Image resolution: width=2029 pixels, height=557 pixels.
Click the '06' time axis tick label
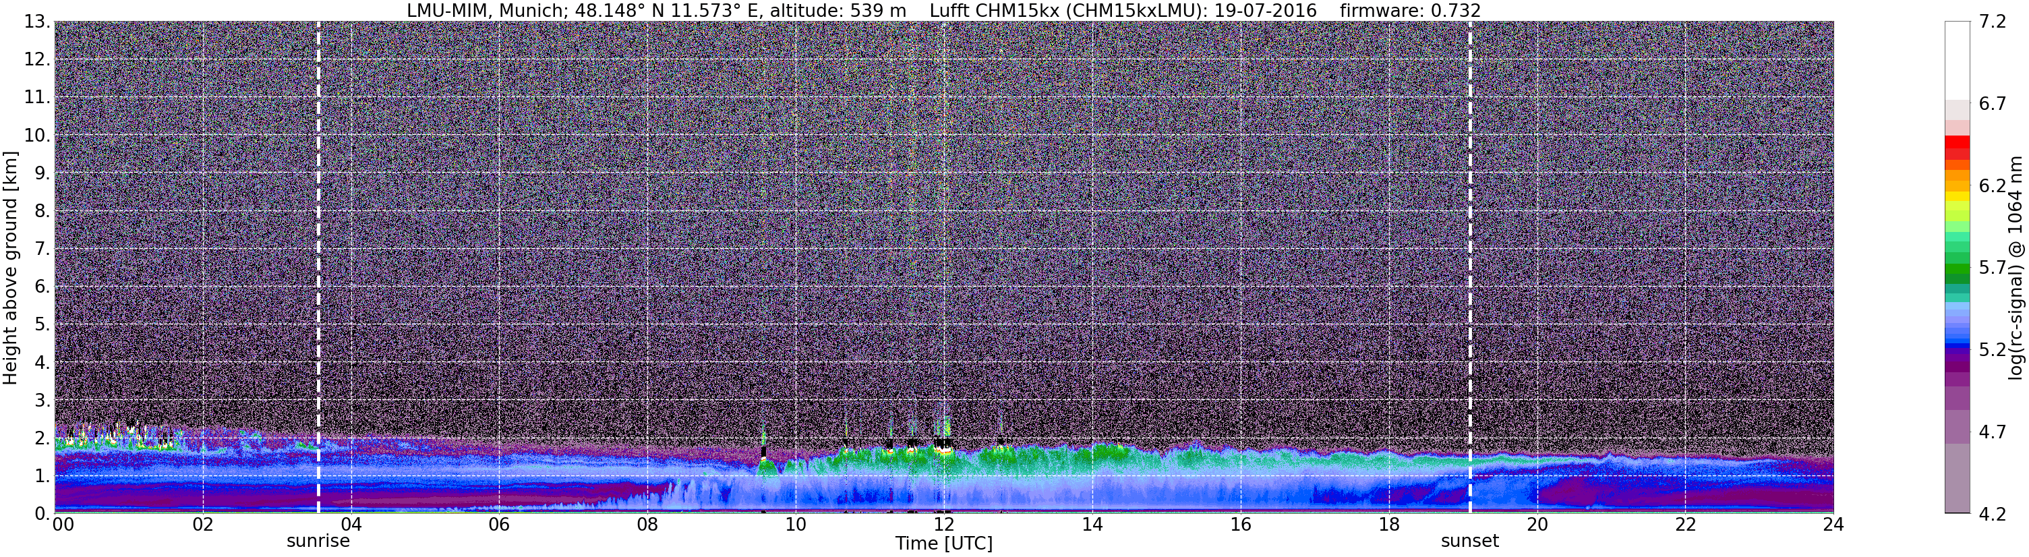[498, 525]
